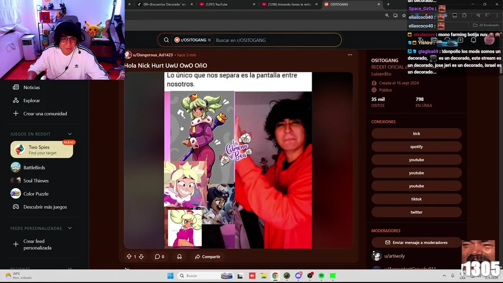Viewport: 503px width, 283px height.
Task: Click the browser zoom magnifier icon
Action: tap(387, 15)
